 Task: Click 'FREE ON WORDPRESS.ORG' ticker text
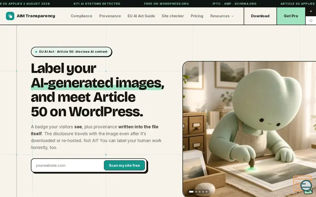coord(166,4)
